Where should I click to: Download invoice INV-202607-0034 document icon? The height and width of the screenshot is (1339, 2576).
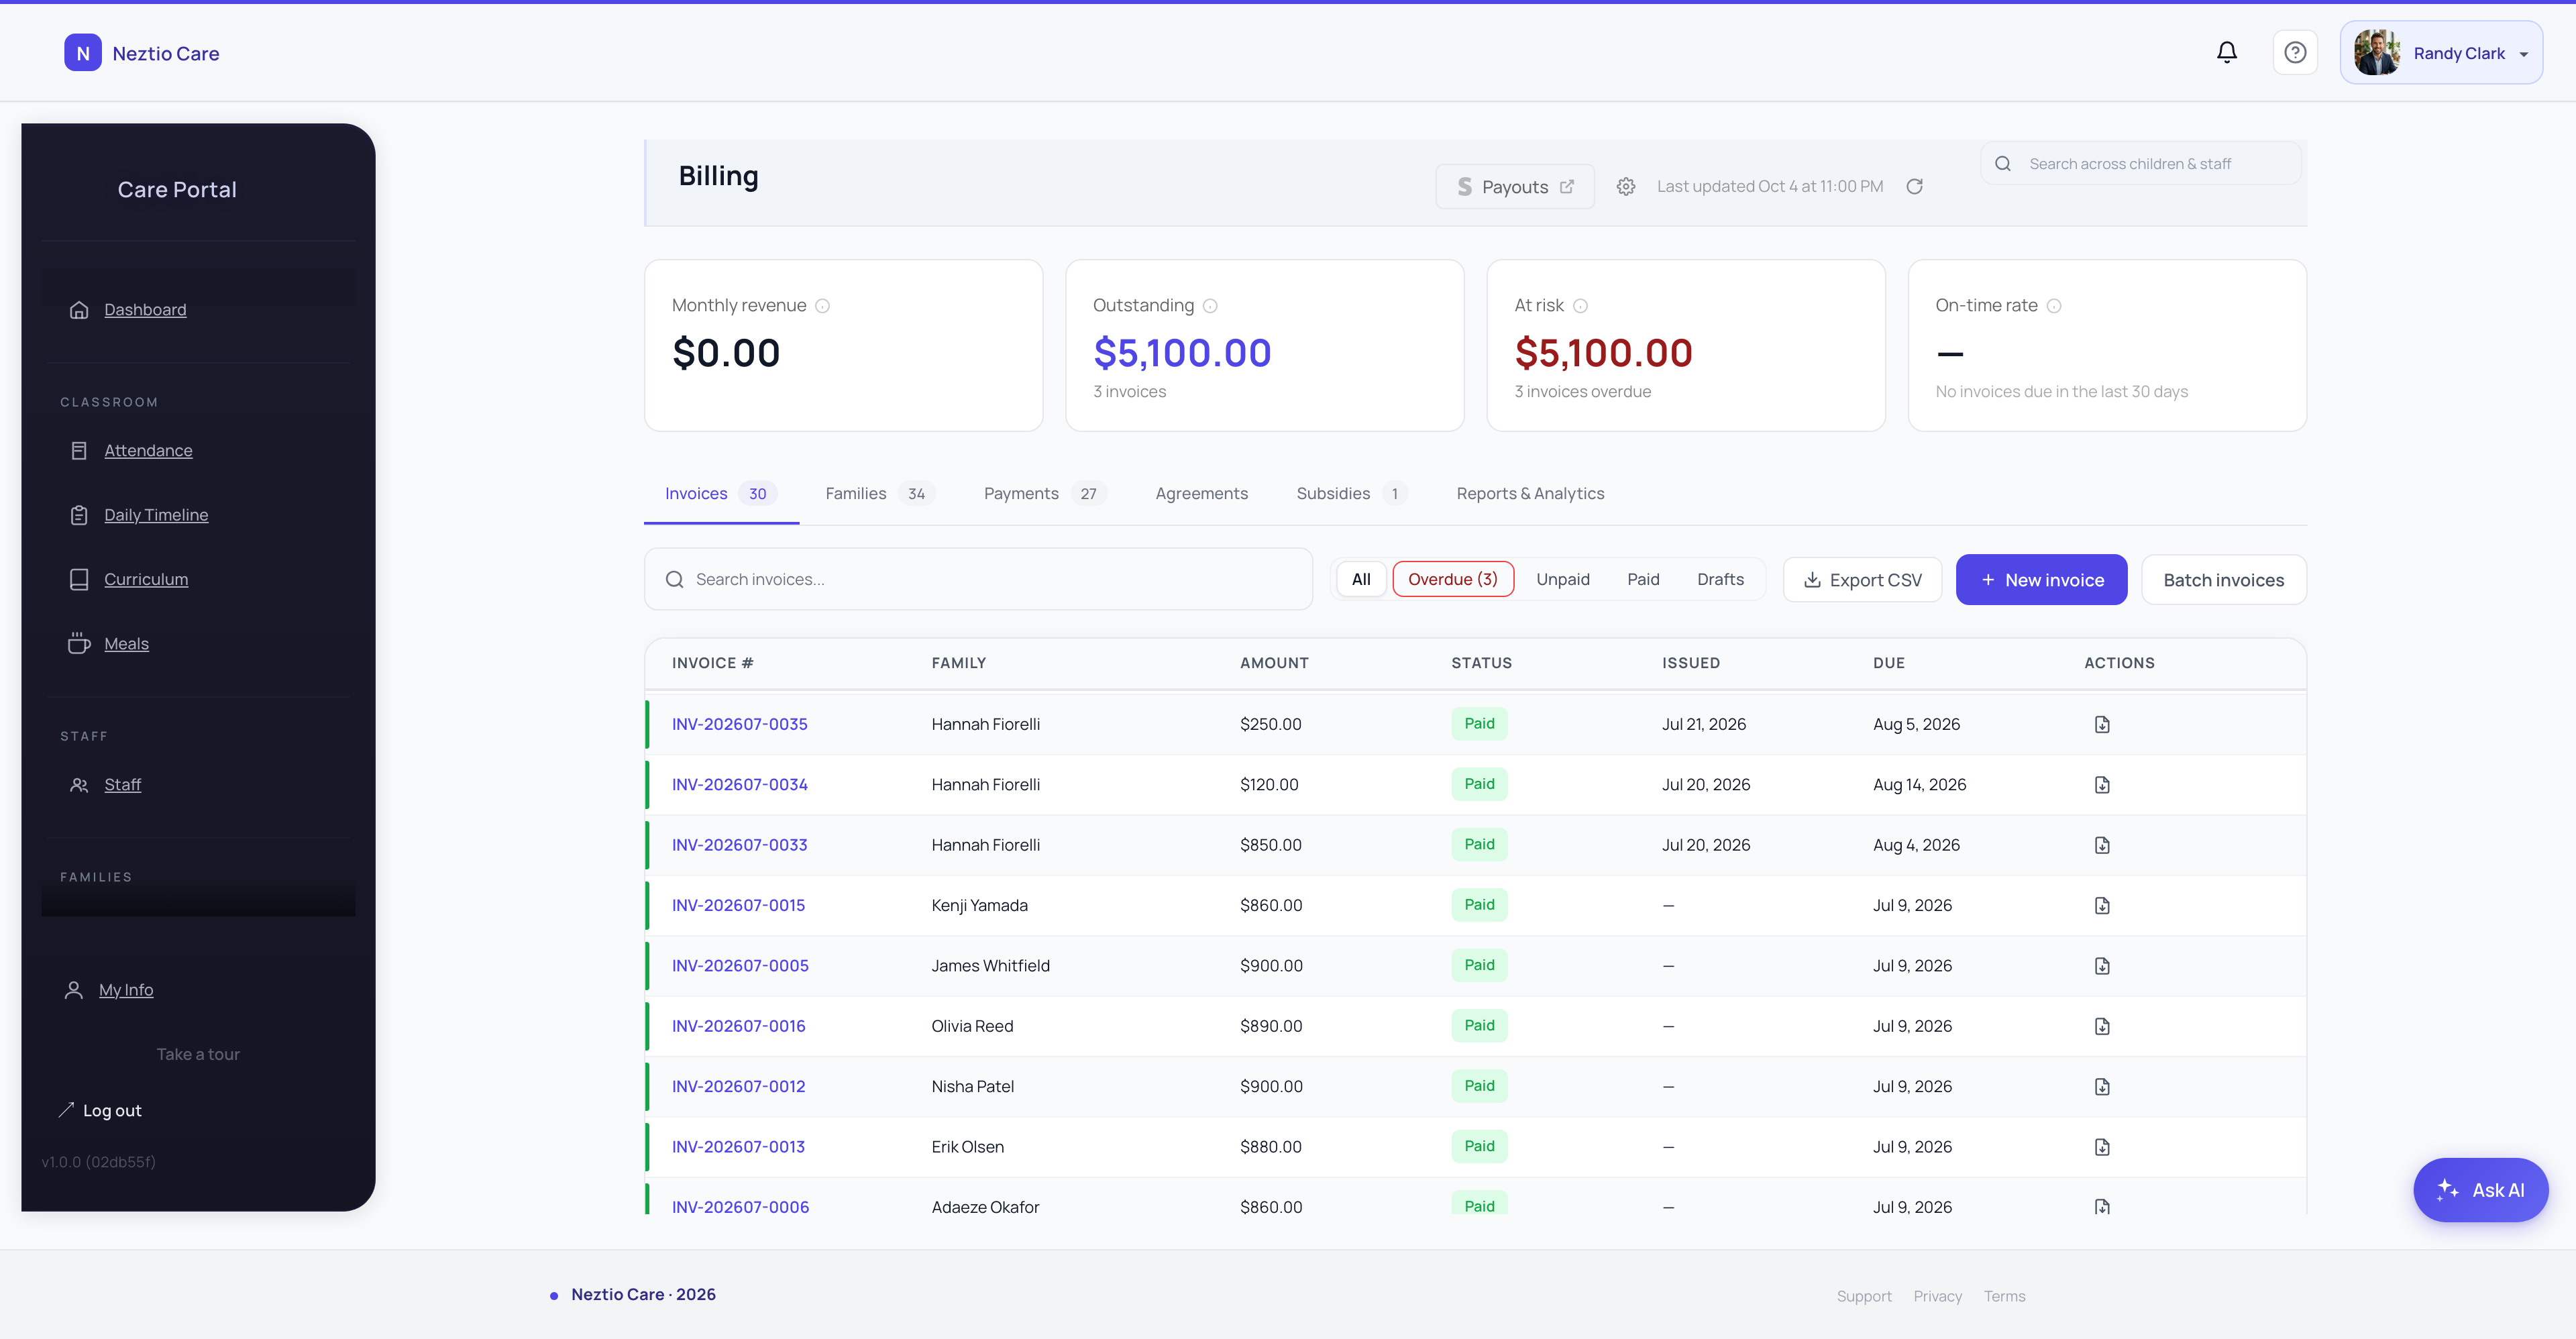(2102, 785)
